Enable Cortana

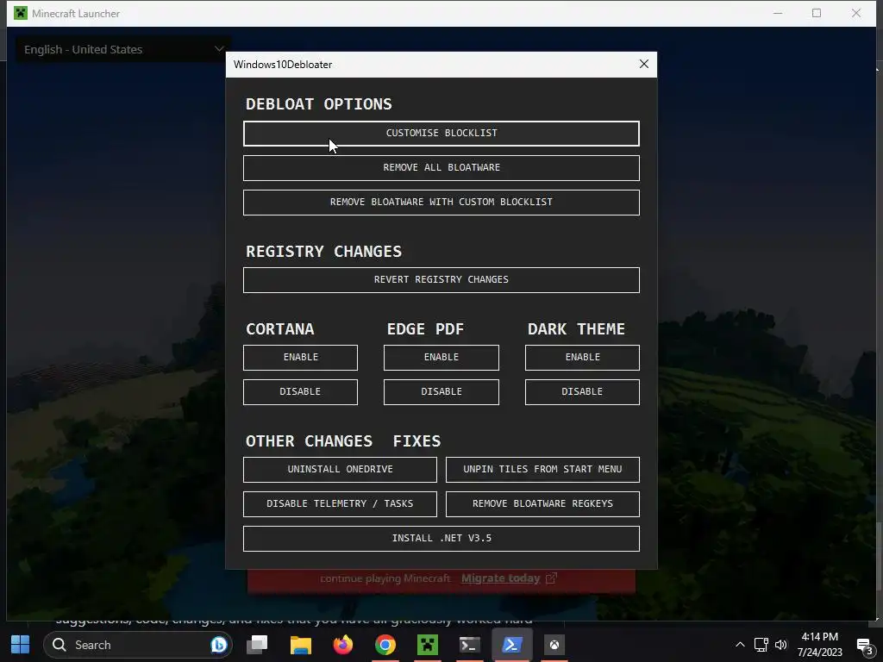(300, 358)
